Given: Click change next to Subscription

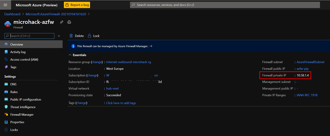Looking at the screenshot, I should tap(93, 75).
